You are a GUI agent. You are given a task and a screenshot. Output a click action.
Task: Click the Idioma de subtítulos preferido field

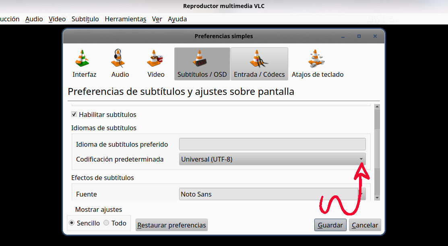[x=272, y=144]
